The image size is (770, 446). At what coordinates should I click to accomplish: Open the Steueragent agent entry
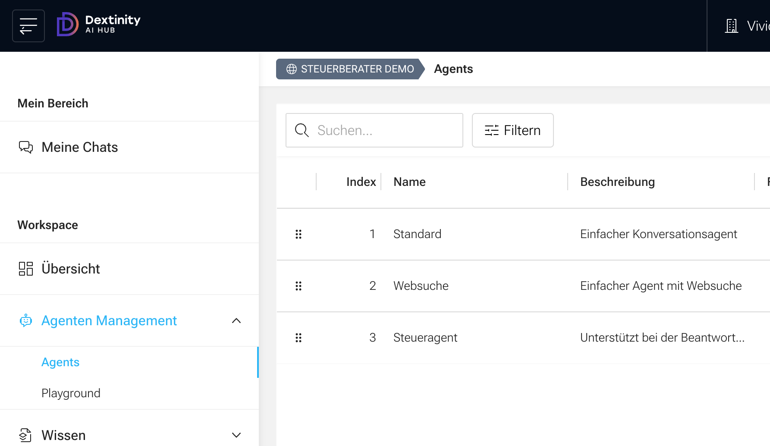(x=425, y=338)
